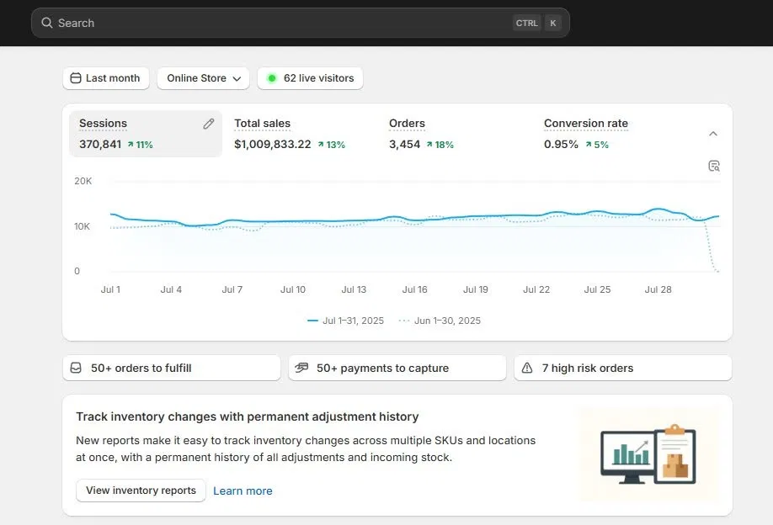The width and height of the screenshot is (773, 525).
Task: Click the 3,454 orders value
Action: coord(404,145)
